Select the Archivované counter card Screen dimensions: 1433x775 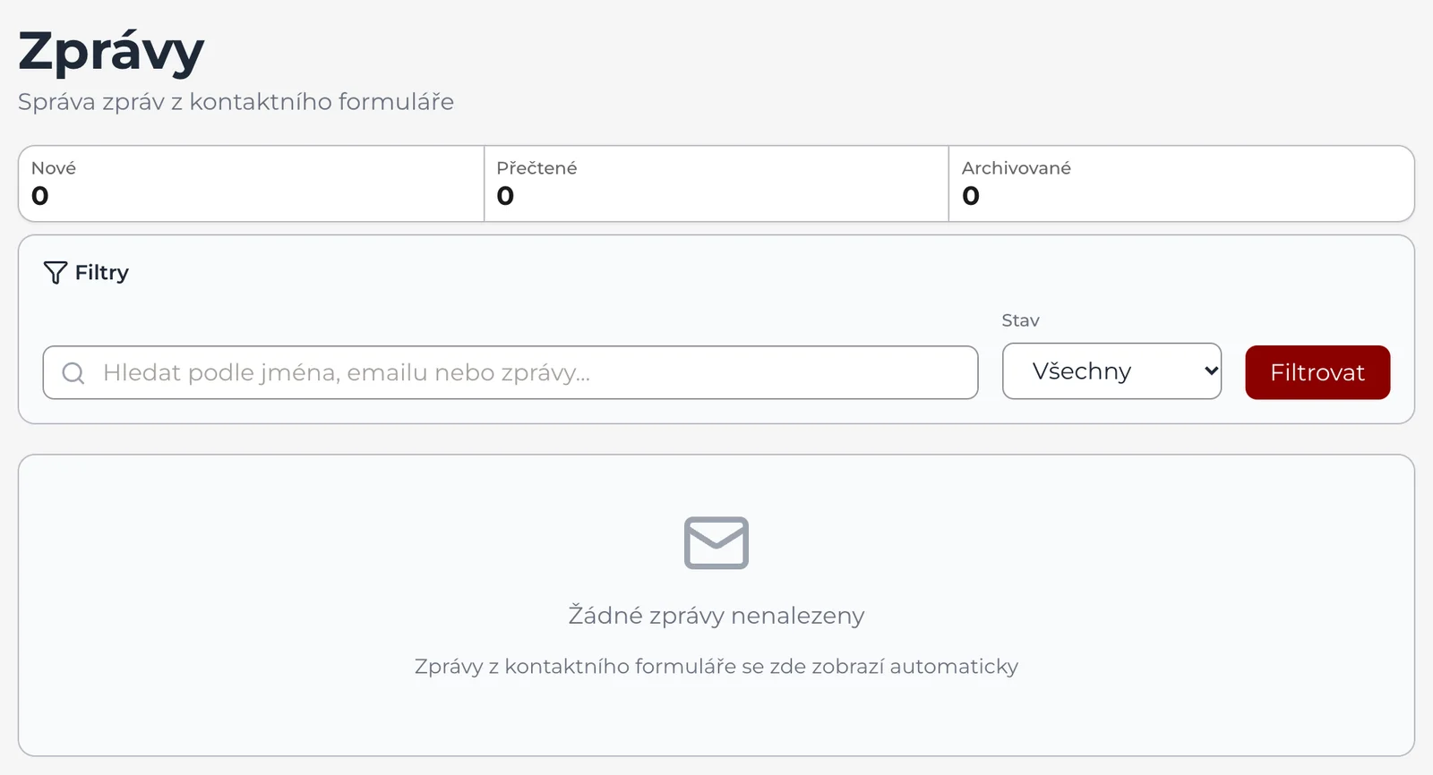[x=1181, y=183]
